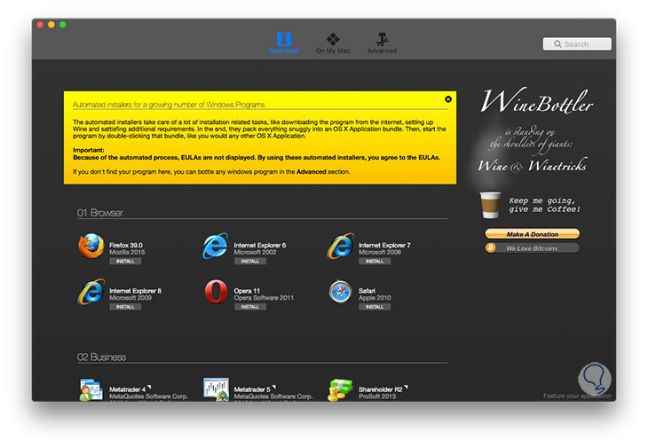Click the 01 Browser section heading
The height and width of the screenshot is (447, 648).
[x=100, y=213]
